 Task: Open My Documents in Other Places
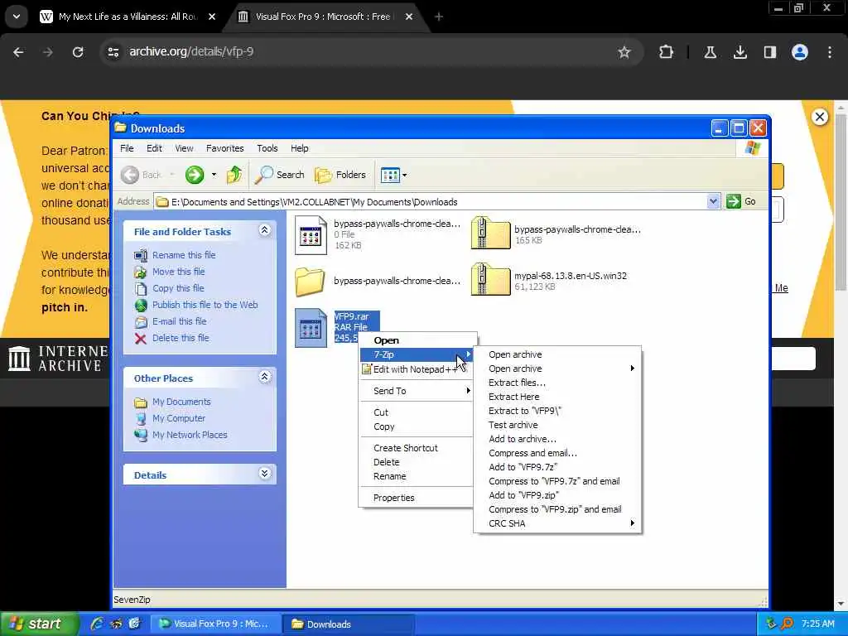[181, 402]
